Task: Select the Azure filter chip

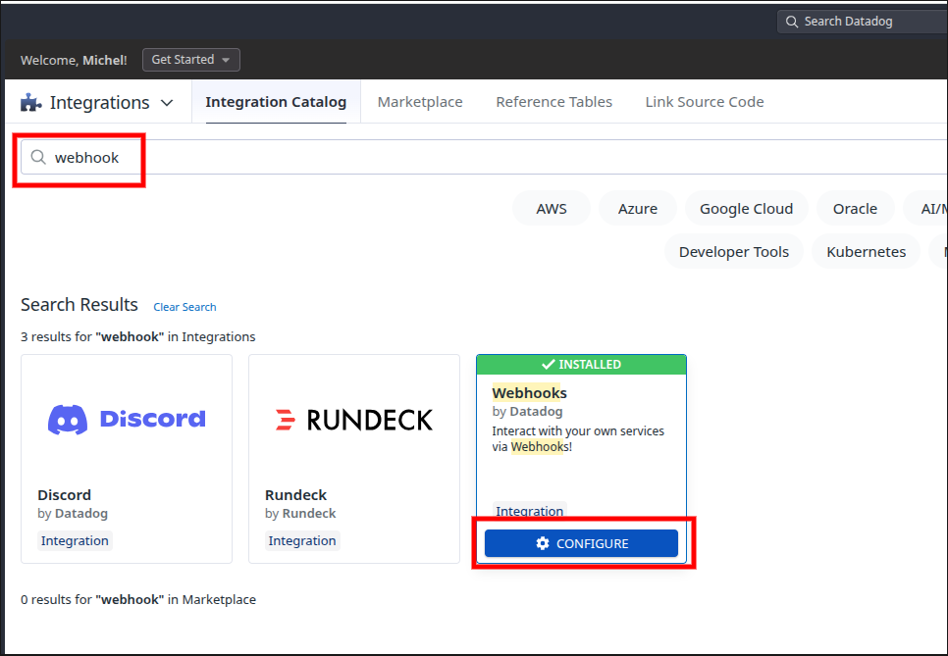Action: pyautogui.click(x=637, y=209)
